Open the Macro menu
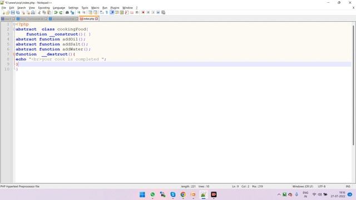 (95, 8)
